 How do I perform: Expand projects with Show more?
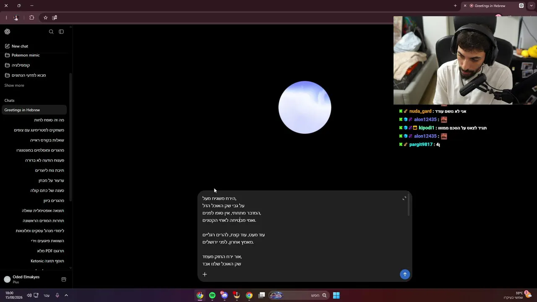pos(14,85)
